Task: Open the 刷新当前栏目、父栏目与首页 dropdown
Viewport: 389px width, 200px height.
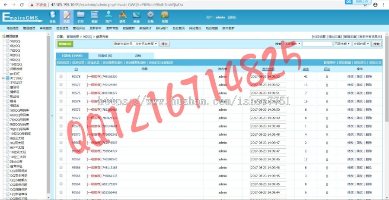Action: (135, 44)
